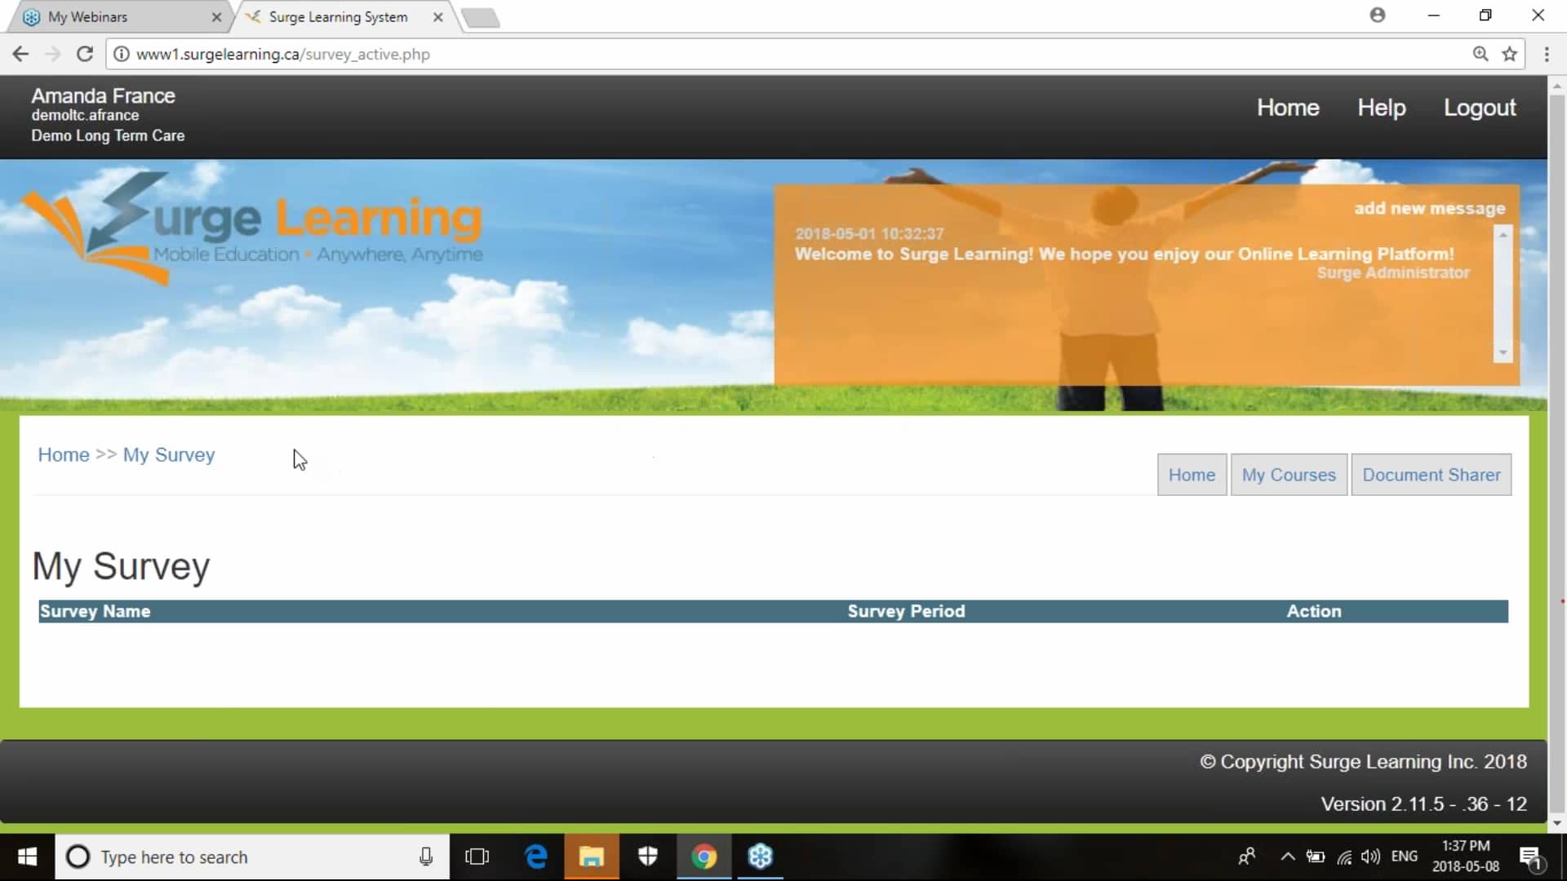This screenshot has height=881, width=1567.
Task: Click the My Survey breadcrumb link
Action: tap(169, 454)
